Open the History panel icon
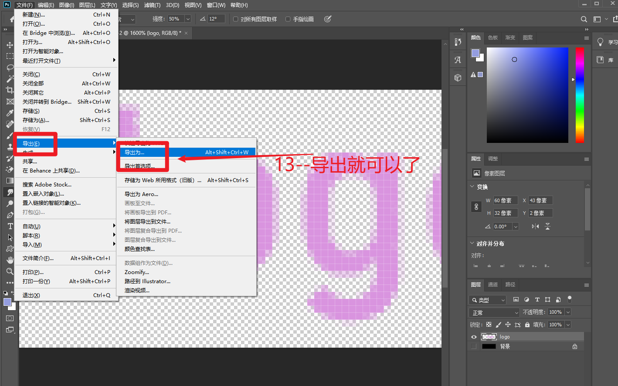Image resolution: width=618 pixels, height=386 pixels. click(x=458, y=42)
